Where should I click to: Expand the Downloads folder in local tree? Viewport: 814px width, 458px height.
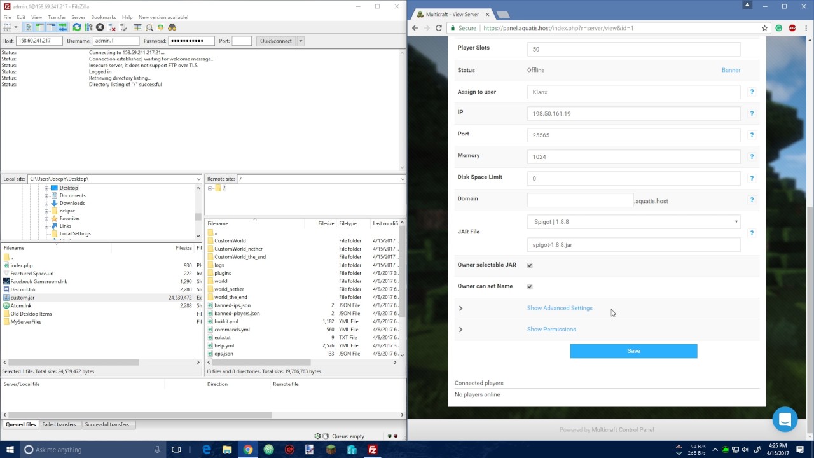coord(46,204)
